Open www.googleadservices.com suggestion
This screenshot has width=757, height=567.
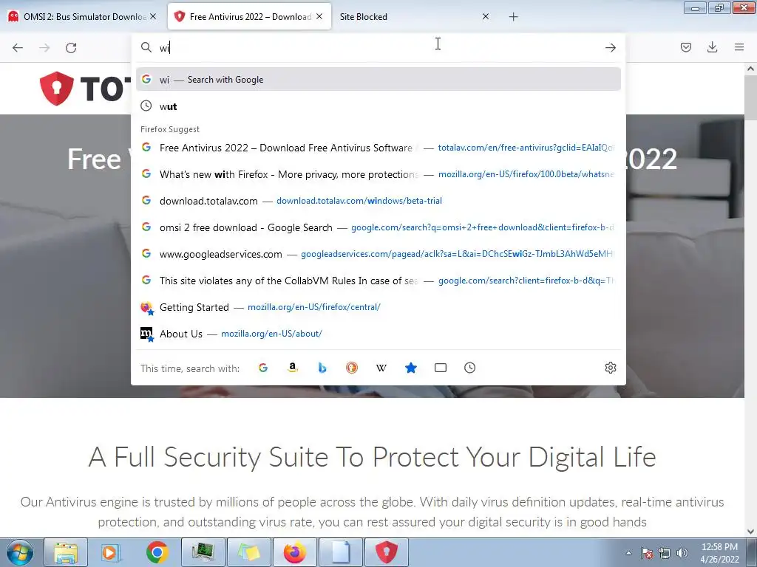coord(378,254)
